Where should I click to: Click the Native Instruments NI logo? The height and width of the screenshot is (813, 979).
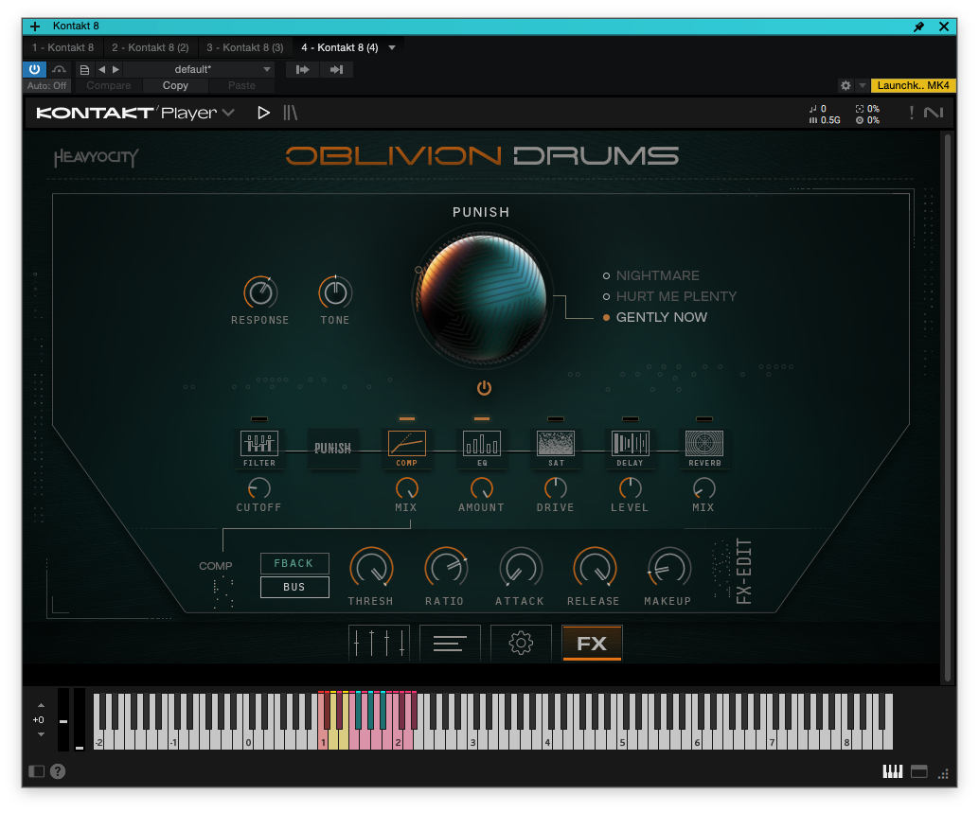coord(934,113)
